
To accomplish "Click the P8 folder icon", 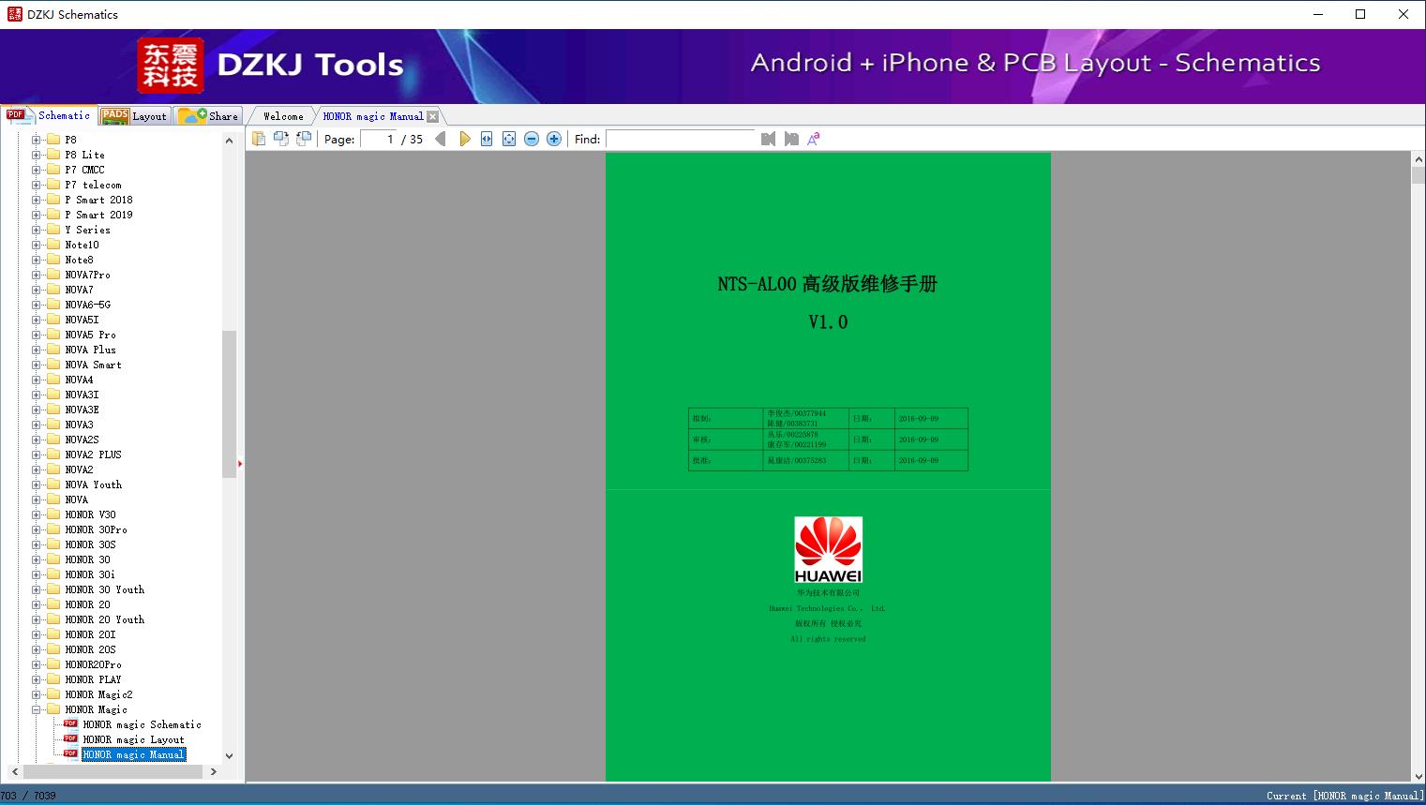I will [x=53, y=140].
